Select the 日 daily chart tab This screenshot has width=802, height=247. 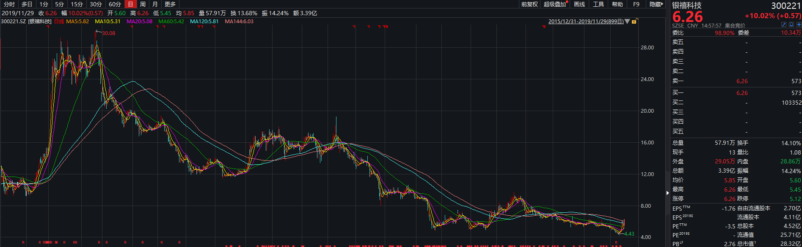coord(130,4)
